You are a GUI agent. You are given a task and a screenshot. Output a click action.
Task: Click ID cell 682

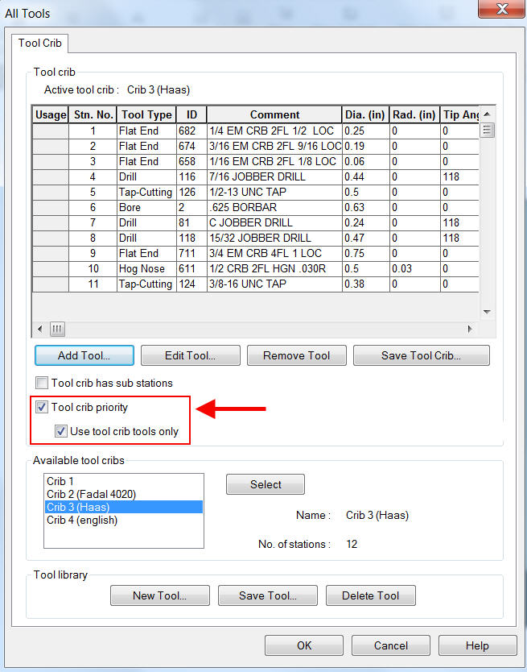point(191,131)
